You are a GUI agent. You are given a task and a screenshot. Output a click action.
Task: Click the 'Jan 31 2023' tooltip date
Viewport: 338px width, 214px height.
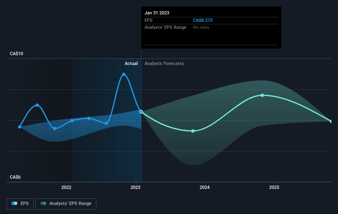pos(157,13)
